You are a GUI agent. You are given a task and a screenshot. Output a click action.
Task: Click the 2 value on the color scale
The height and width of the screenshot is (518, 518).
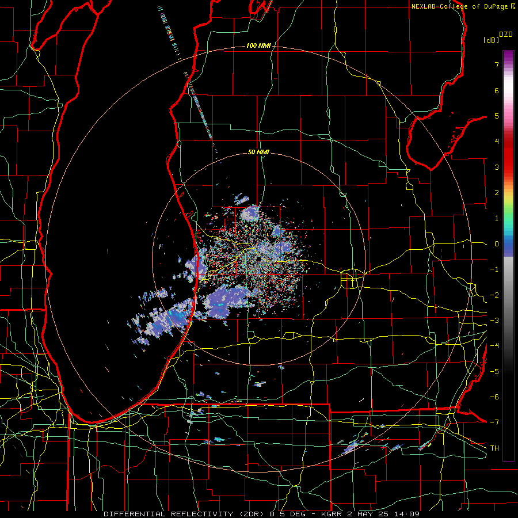497,193
